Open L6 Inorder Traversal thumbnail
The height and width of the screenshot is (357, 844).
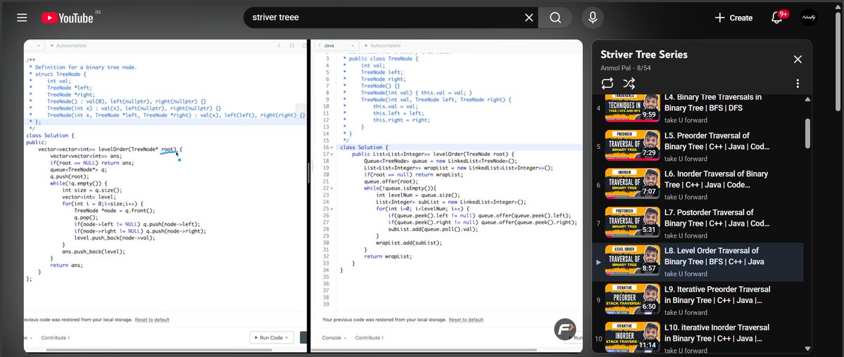(x=632, y=184)
